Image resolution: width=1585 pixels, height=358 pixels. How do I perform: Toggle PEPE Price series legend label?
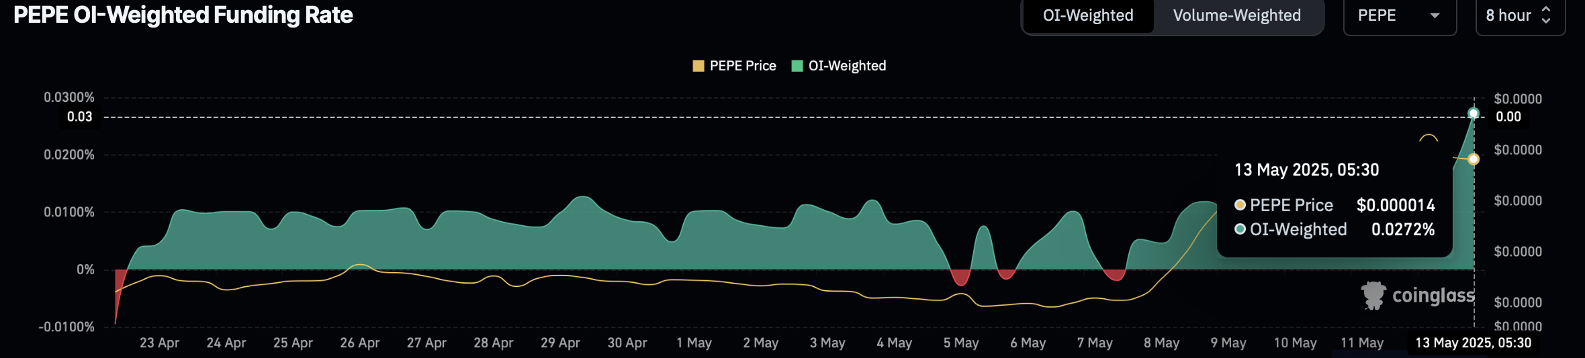743,66
